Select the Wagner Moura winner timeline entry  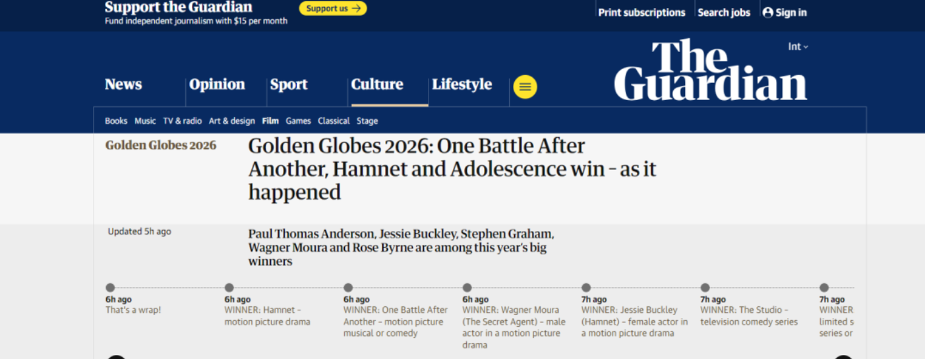pos(514,321)
